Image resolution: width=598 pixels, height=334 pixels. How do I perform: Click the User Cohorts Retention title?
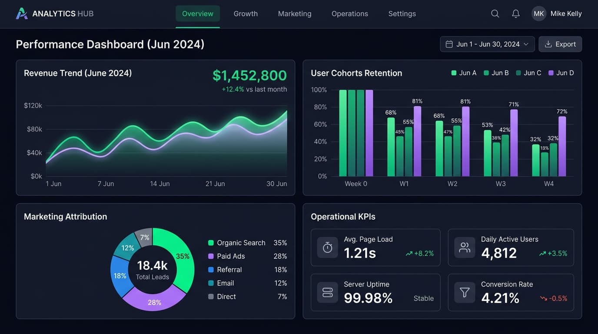356,73
